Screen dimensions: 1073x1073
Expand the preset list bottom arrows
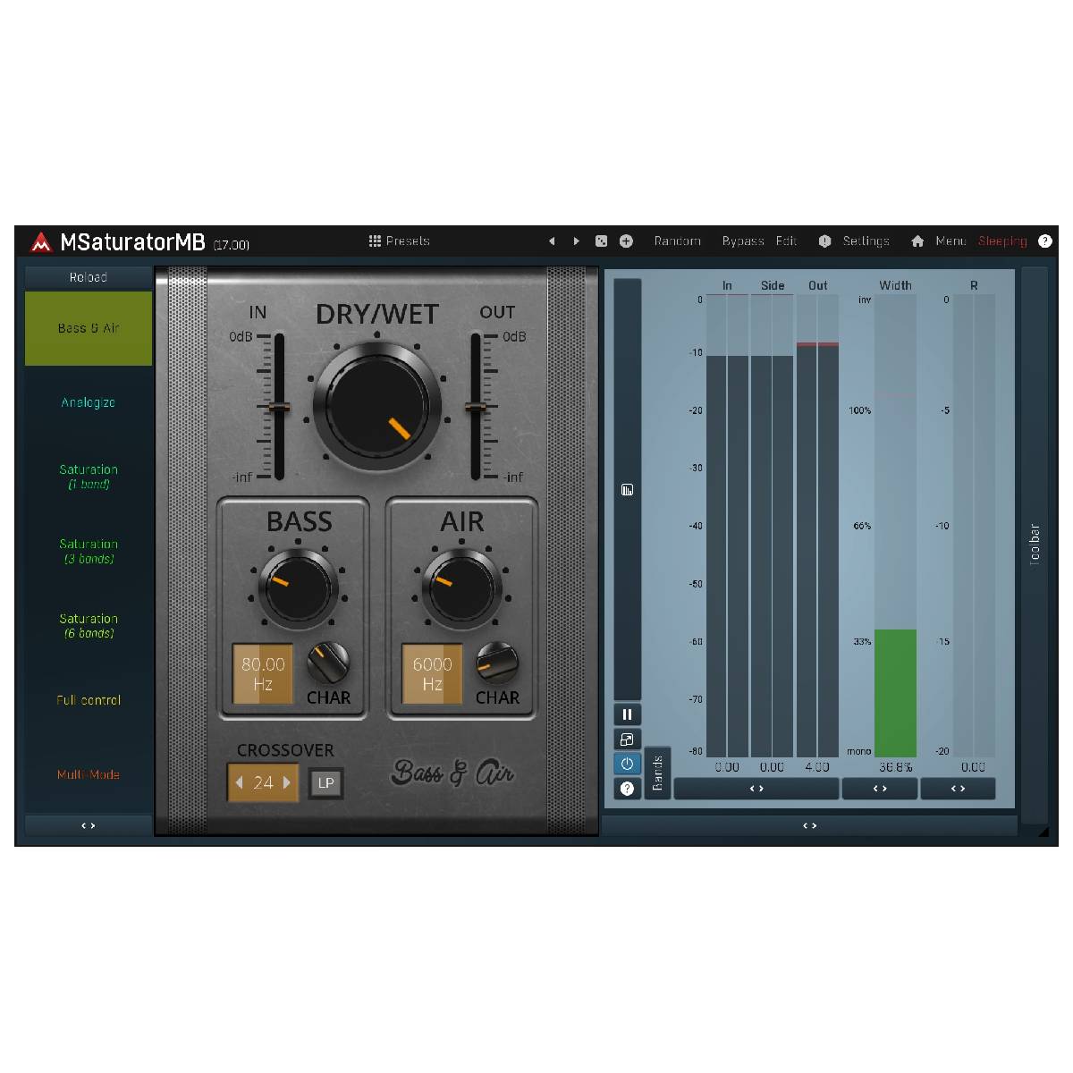point(89,825)
